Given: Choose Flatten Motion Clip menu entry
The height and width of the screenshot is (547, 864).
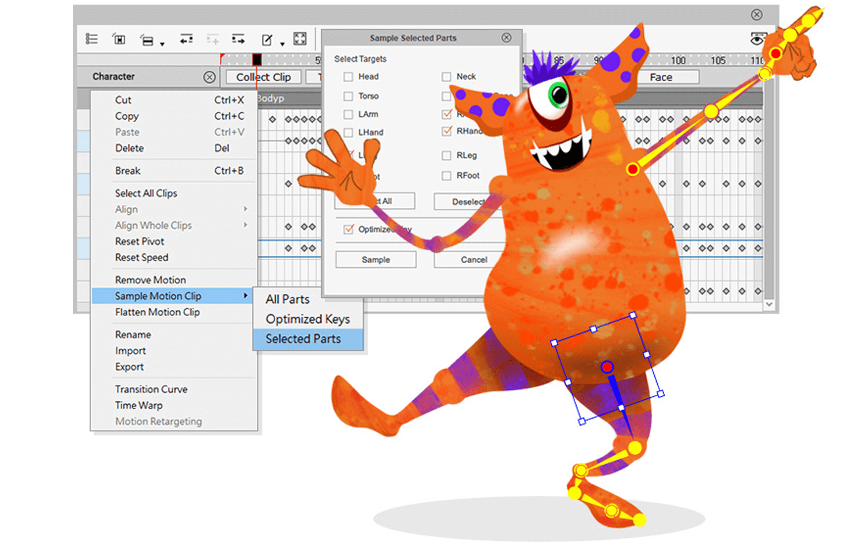Looking at the screenshot, I should click(174, 312).
